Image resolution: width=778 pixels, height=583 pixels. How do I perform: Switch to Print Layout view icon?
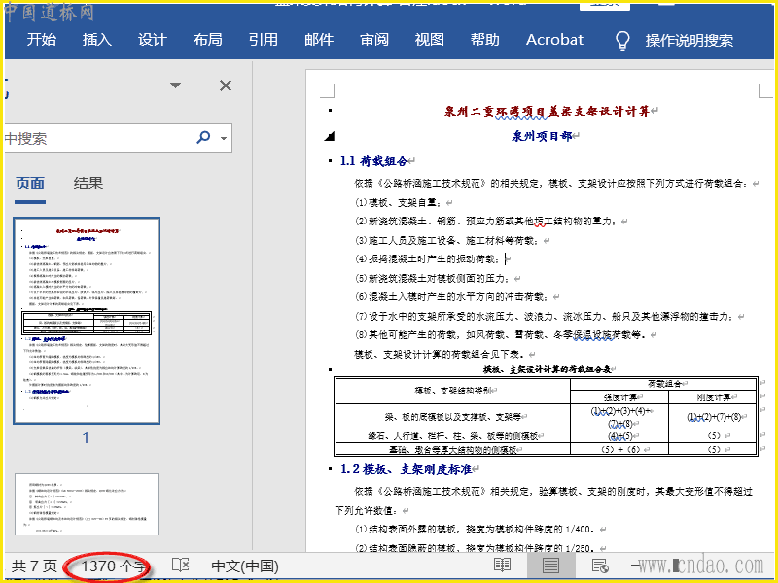[550, 566]
